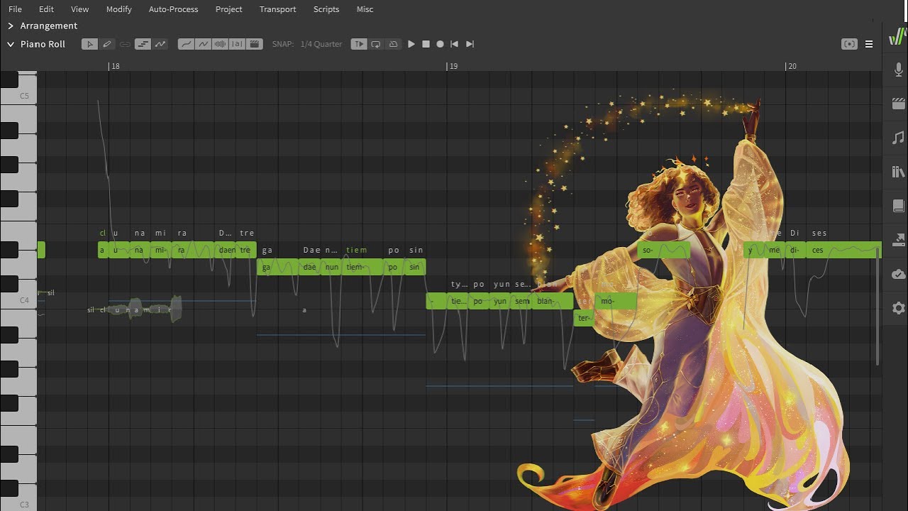Open the File menu
The width and height of the screenshot is (908, 511).
(15, 9)
